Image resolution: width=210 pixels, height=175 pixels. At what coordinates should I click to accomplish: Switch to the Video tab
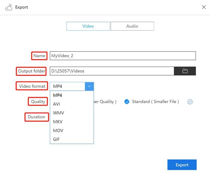(88, 26)
